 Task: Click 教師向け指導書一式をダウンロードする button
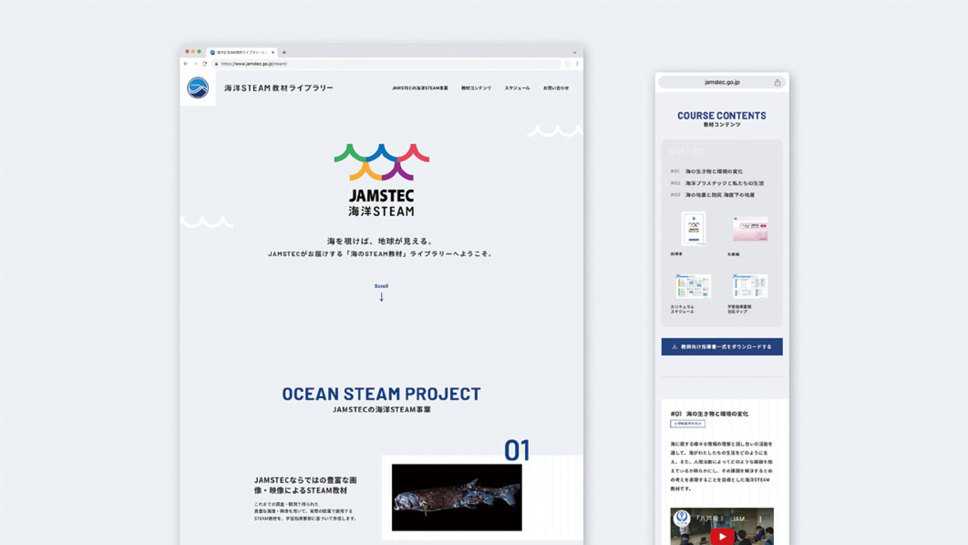(x=722, y=347)
